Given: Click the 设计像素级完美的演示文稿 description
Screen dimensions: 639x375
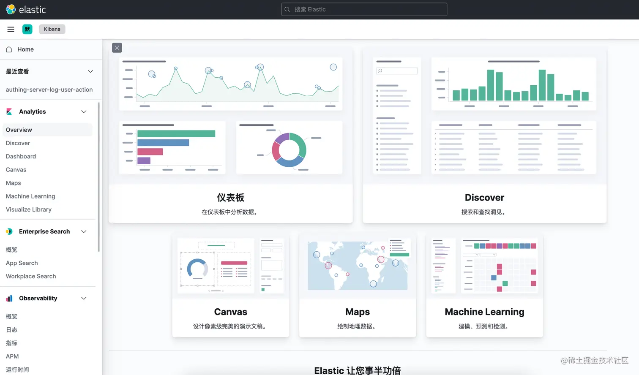Looking at the screenshot, I should pos(231,326).
